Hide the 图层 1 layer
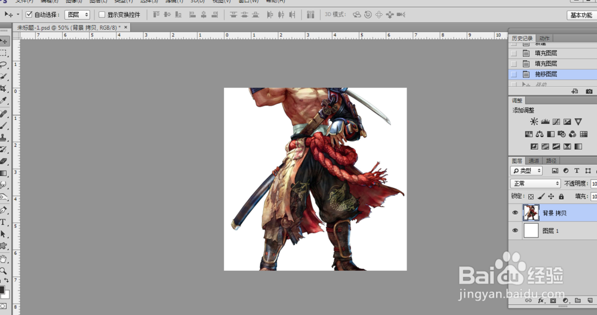Image resolution: width=597 pixels, height=315 pixels. pyautogui.click(x=515, y=230)
